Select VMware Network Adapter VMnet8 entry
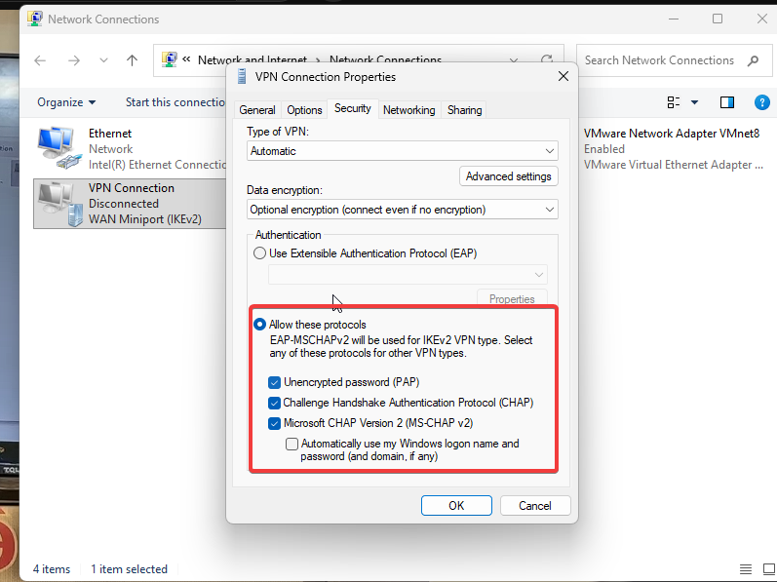 tap(674, 148)
